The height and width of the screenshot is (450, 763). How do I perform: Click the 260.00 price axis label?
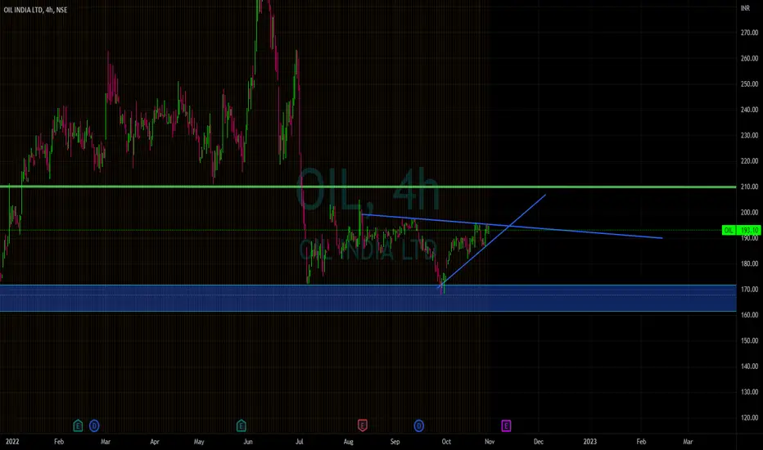click(749, 58)
